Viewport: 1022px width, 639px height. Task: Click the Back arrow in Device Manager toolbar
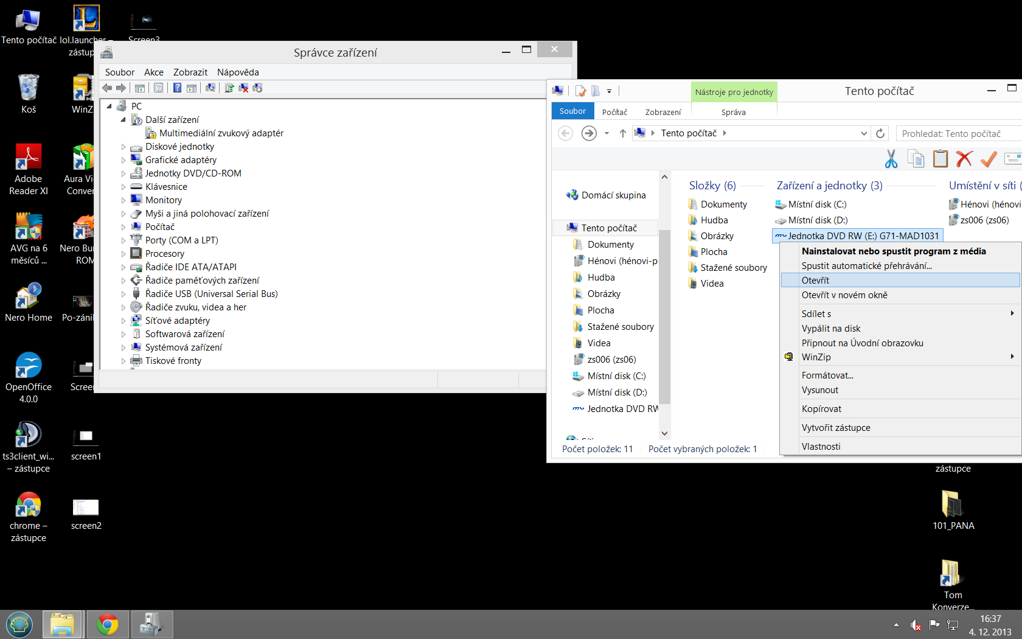(107, 88)
